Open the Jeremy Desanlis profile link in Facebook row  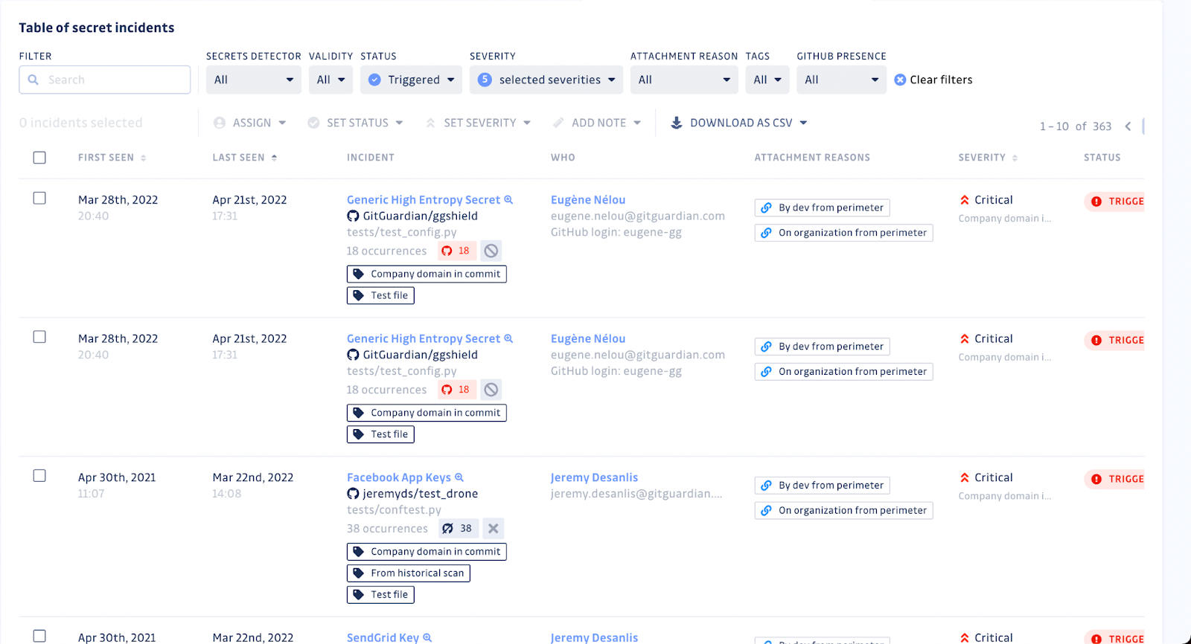(594, 477)
